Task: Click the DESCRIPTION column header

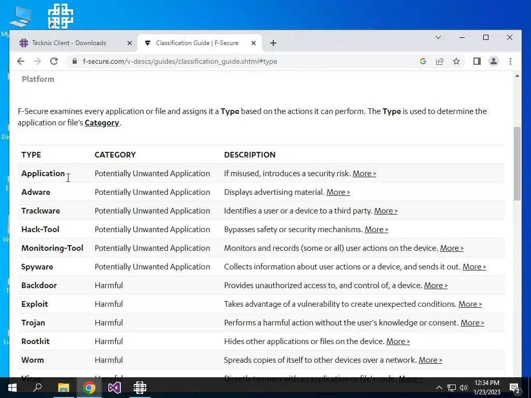Action: (x=249, y=154)
